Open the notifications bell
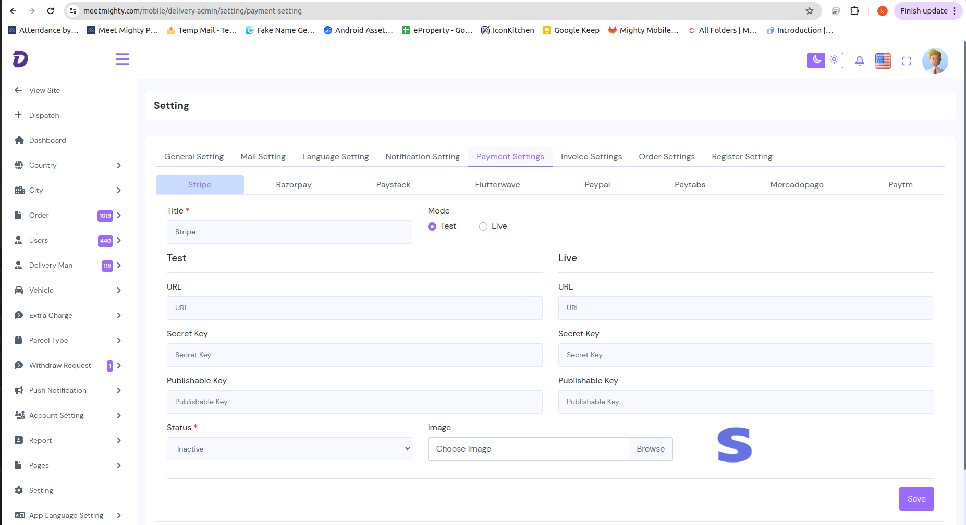This screenshot has height=525, width=966. point(860,61)
